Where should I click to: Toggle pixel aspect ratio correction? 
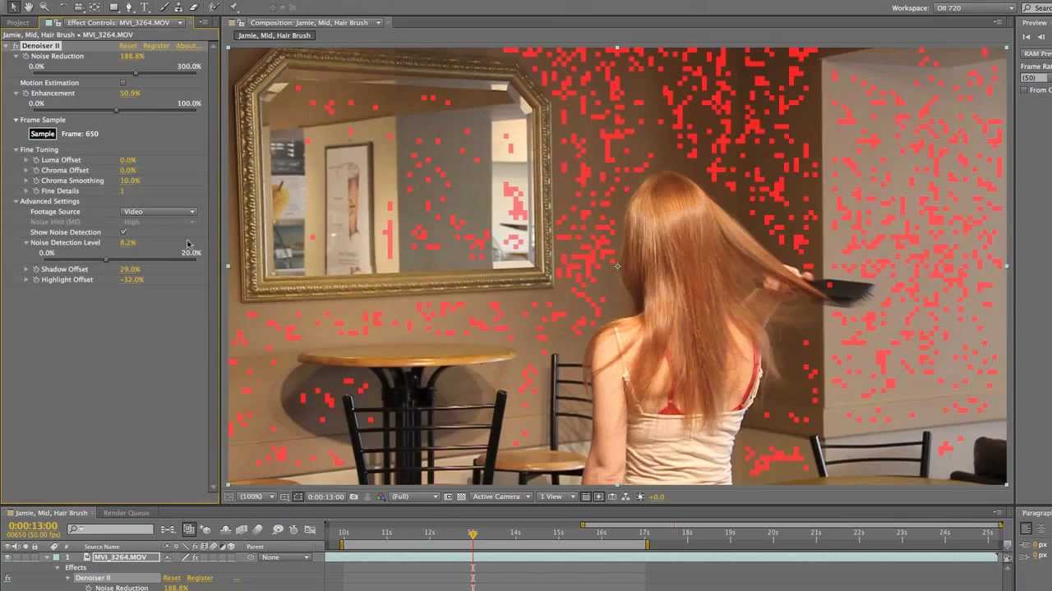(x=586, y=497)
